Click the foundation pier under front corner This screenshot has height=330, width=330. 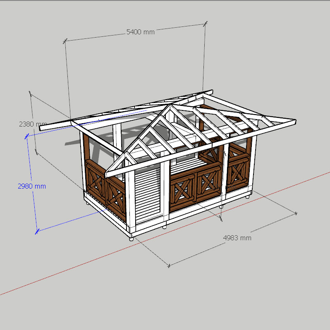tap(131, 238)
